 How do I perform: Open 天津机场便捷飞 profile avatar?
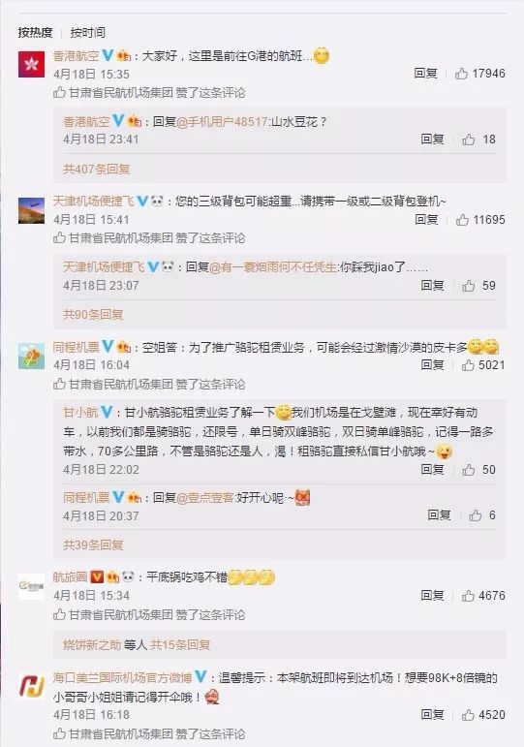31,210
